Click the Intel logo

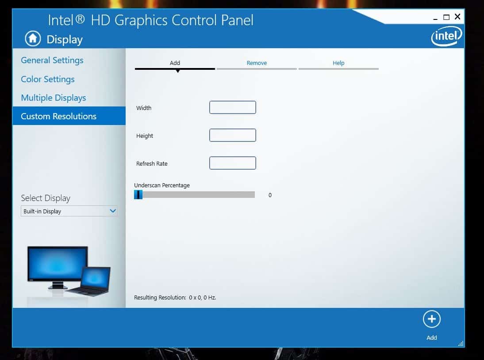pyautogui.click(x=446, y=36)
